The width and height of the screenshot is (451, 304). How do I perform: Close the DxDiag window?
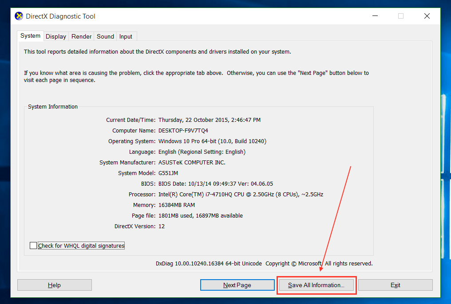(x=427, y=16)
